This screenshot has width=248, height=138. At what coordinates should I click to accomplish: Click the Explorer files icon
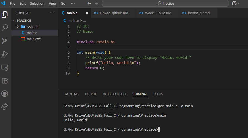tap(5, 15)
